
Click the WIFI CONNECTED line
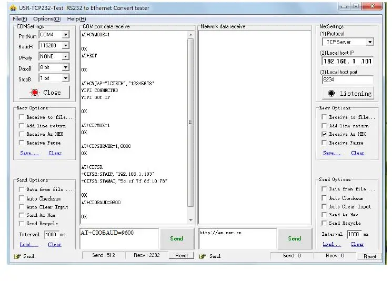[x=100, y=91]
